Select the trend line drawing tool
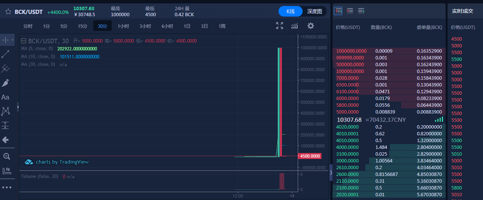Image resolution: width=483 pixels, height=200 pixels. 6,54
